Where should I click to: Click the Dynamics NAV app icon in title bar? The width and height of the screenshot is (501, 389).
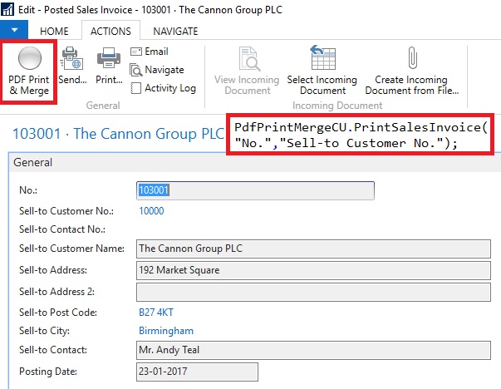(x=7, y=9)
